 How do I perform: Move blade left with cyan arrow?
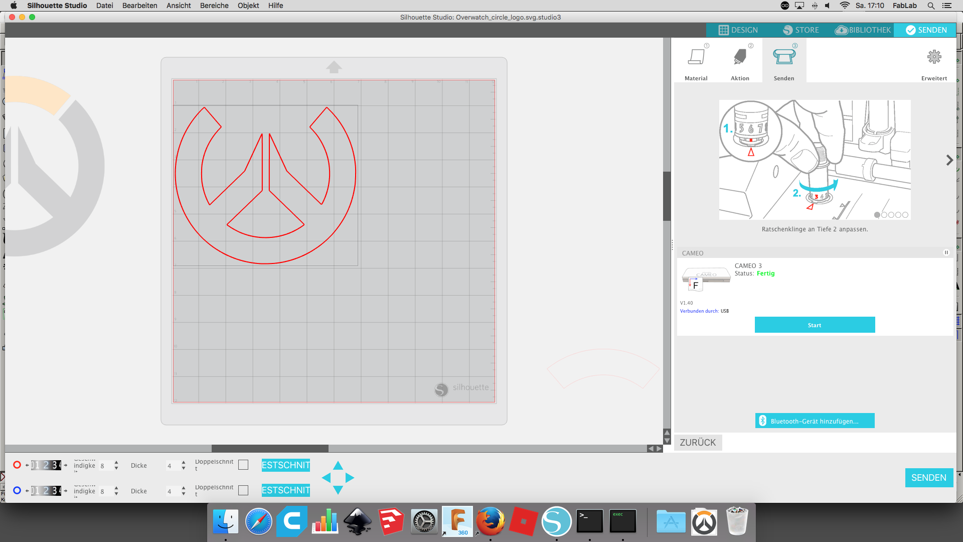click(x=326, y=478)
